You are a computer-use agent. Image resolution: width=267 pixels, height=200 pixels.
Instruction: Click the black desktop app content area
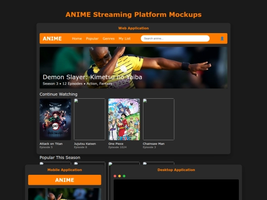pyautogui.click(x=176, y=190)
